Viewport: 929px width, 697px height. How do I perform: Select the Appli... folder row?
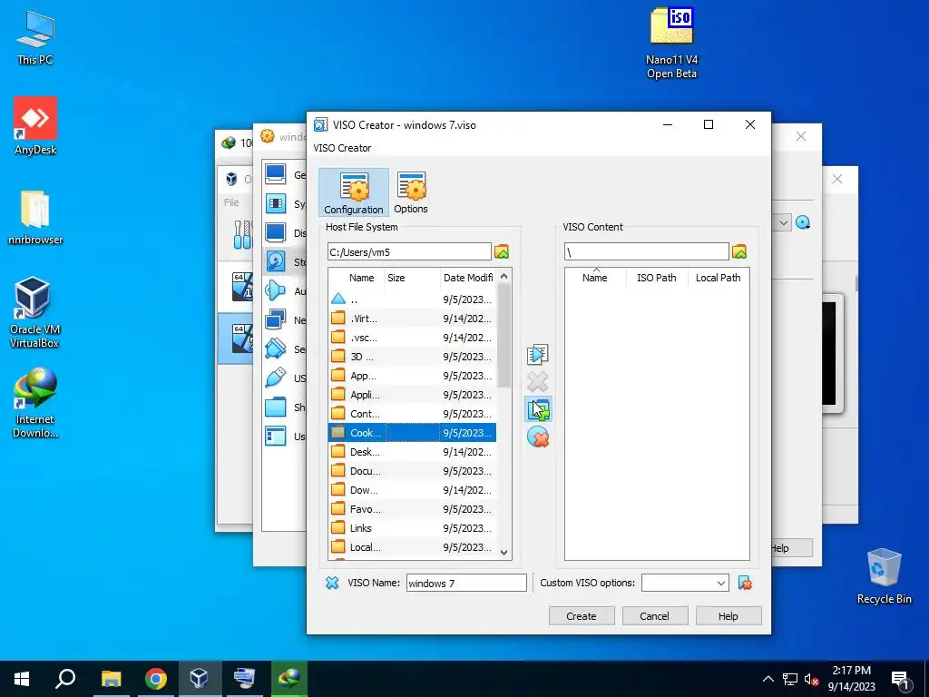point(413,394)
